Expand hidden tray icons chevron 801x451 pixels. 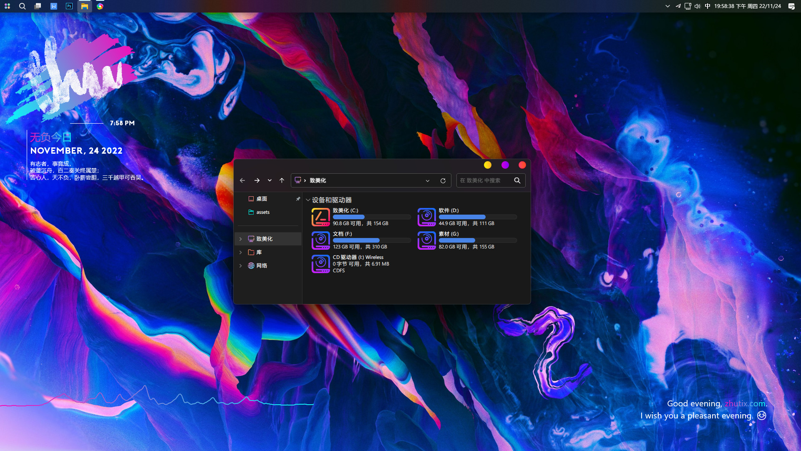click(x=667, y=6)
